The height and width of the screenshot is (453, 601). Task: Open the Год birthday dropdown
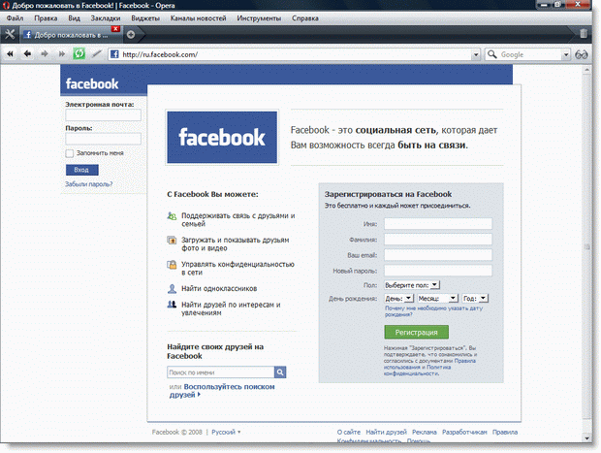tap(475, 299)
